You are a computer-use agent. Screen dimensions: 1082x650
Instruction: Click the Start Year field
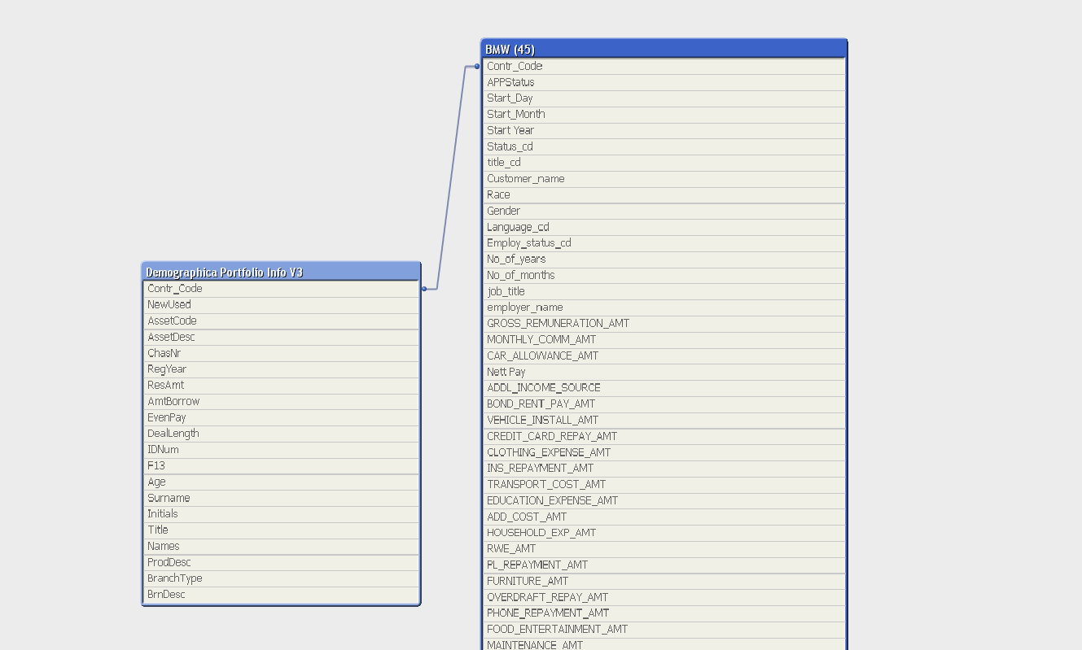pyautogui.click(x=664, y=131)
